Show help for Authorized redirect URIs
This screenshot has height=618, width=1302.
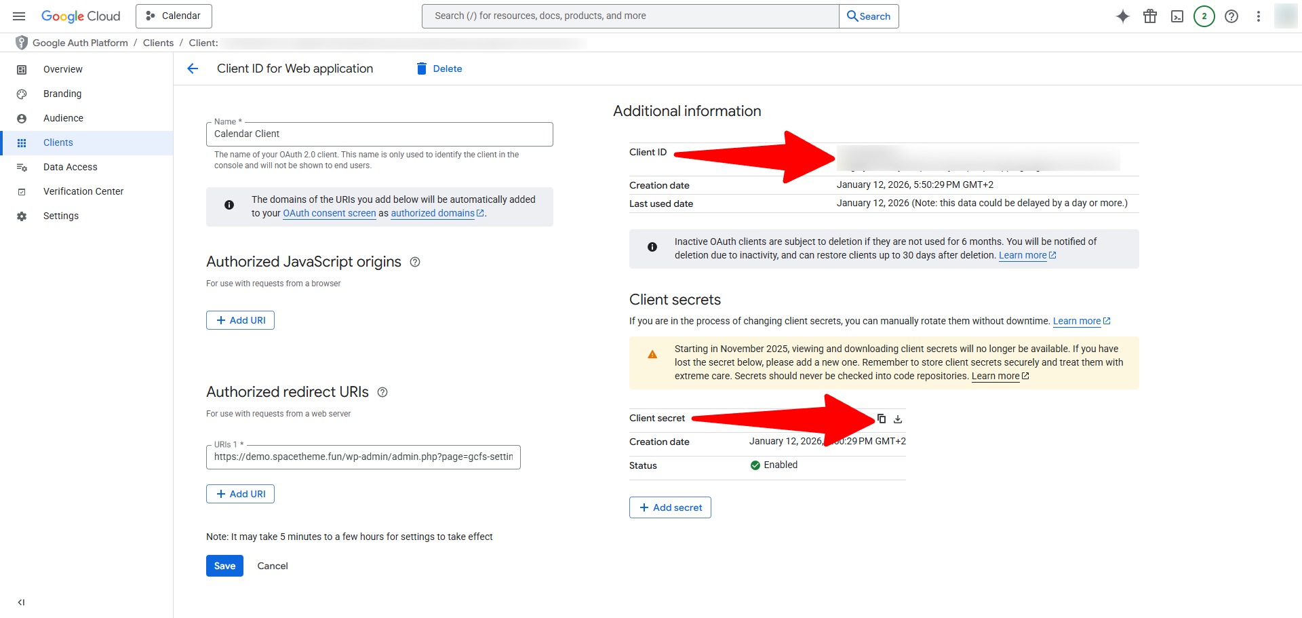point(382,392)
